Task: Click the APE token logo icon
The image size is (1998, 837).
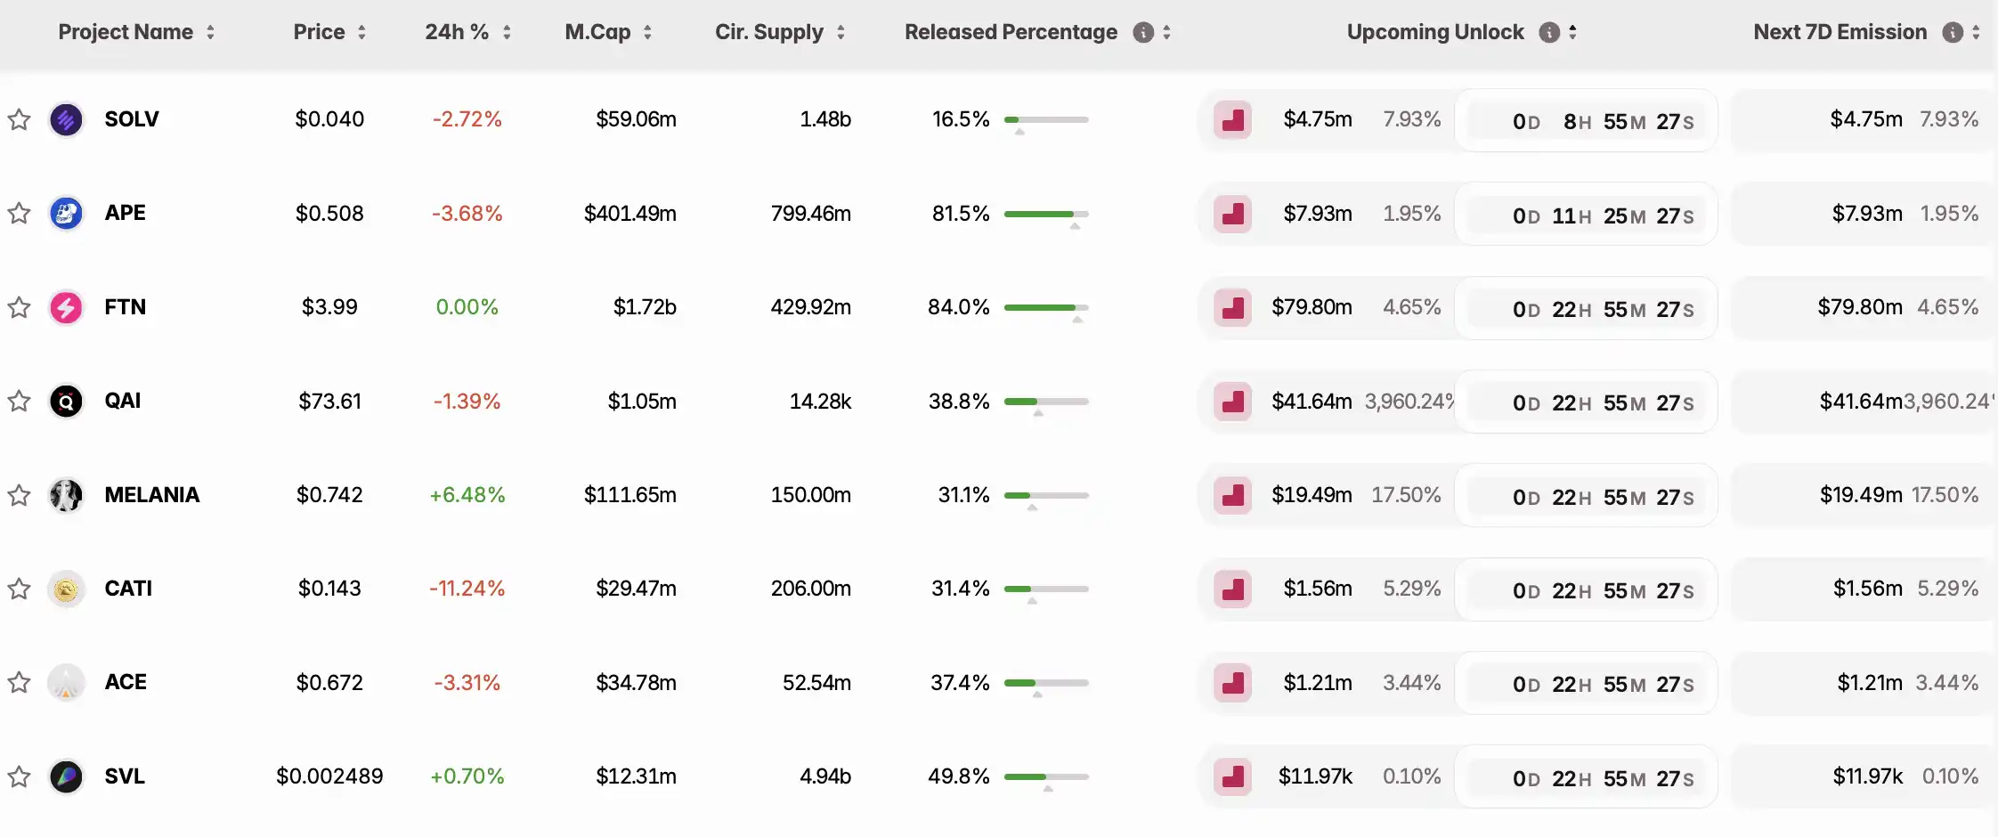Action: (x=66, y=214)
